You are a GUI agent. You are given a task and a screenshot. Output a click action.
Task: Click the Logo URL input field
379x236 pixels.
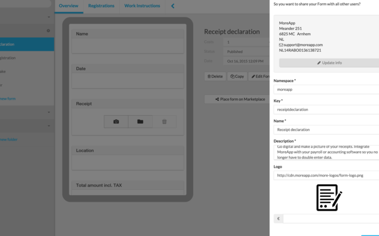point(326,175)
